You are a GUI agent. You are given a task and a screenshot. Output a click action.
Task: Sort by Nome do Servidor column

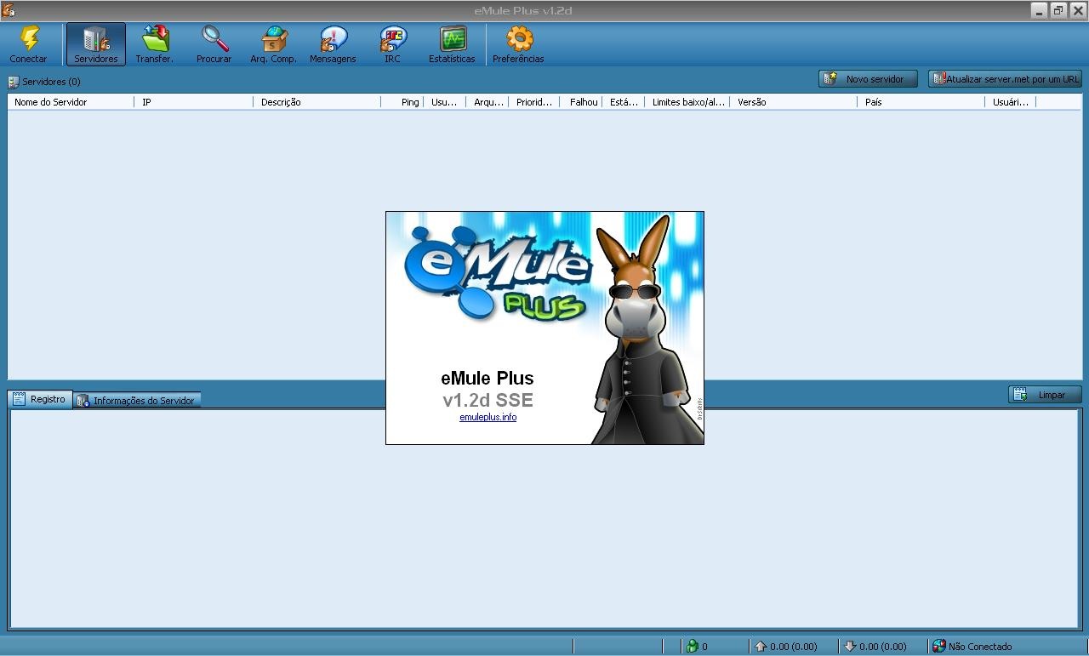pos(71,102)
